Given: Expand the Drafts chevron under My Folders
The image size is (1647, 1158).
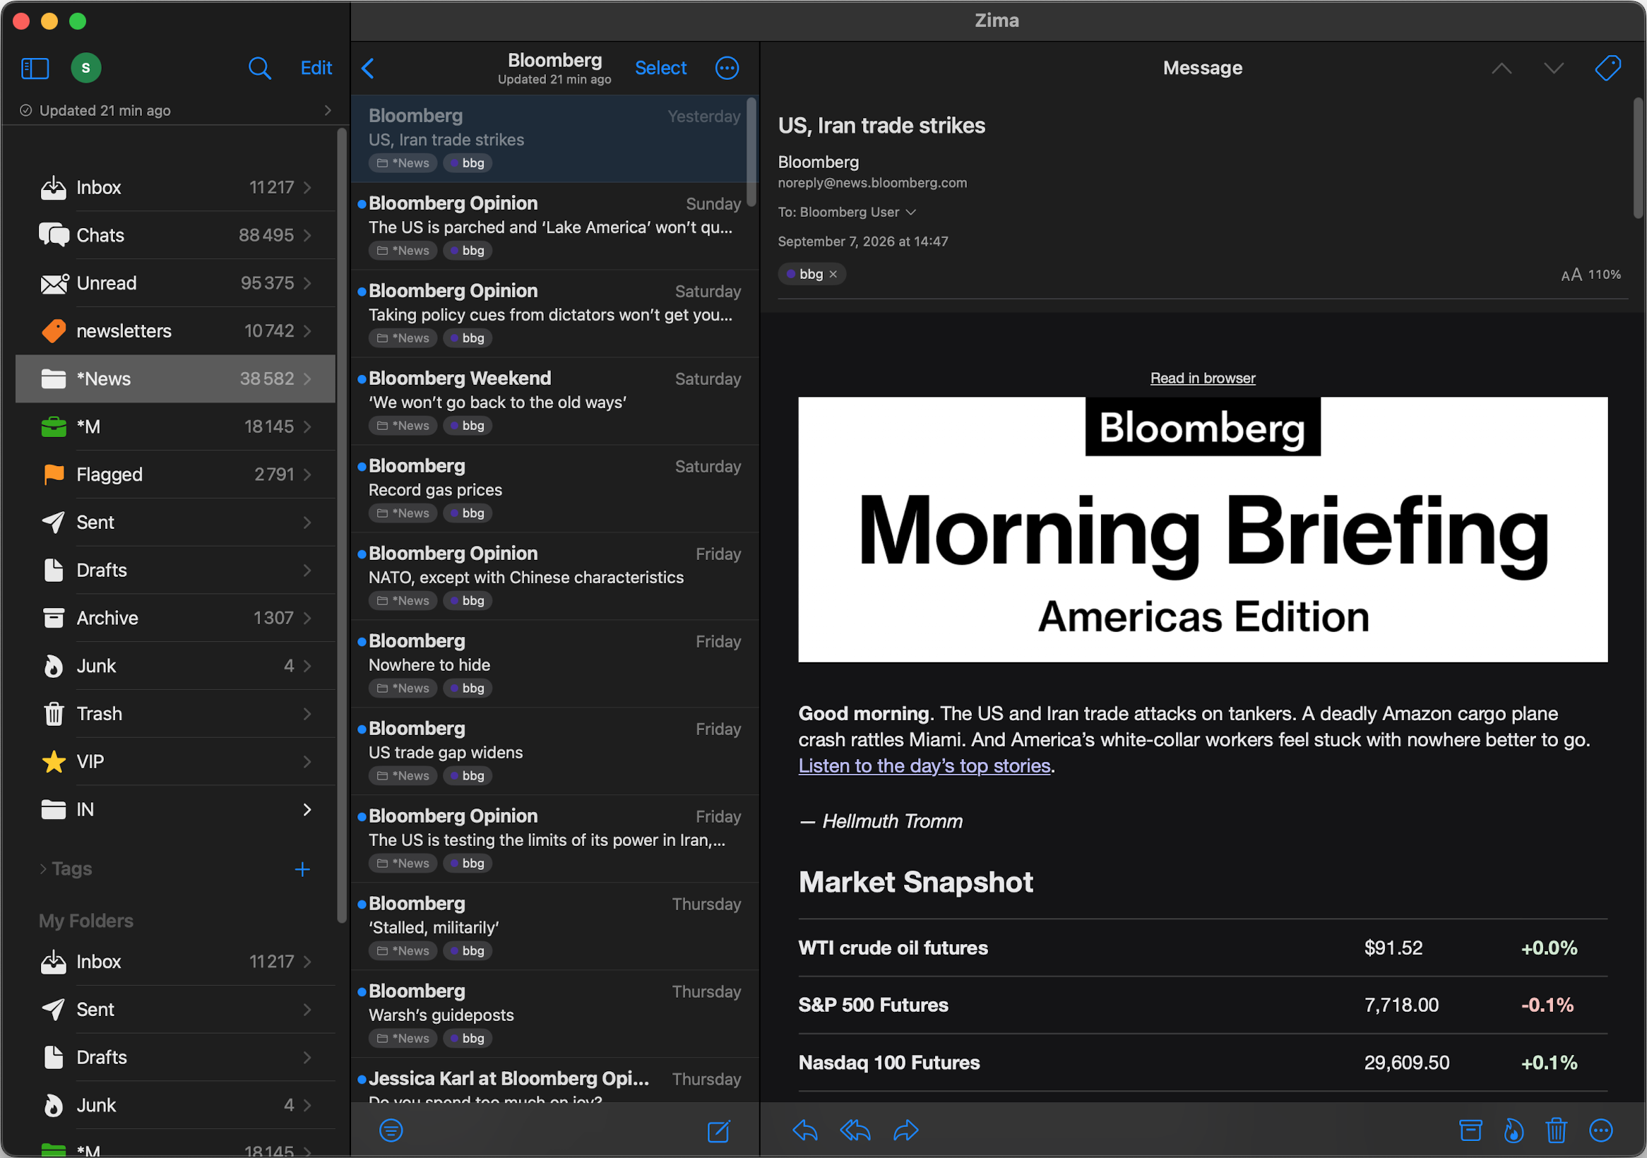Looking at the screenshot, I should [307, 1058].
